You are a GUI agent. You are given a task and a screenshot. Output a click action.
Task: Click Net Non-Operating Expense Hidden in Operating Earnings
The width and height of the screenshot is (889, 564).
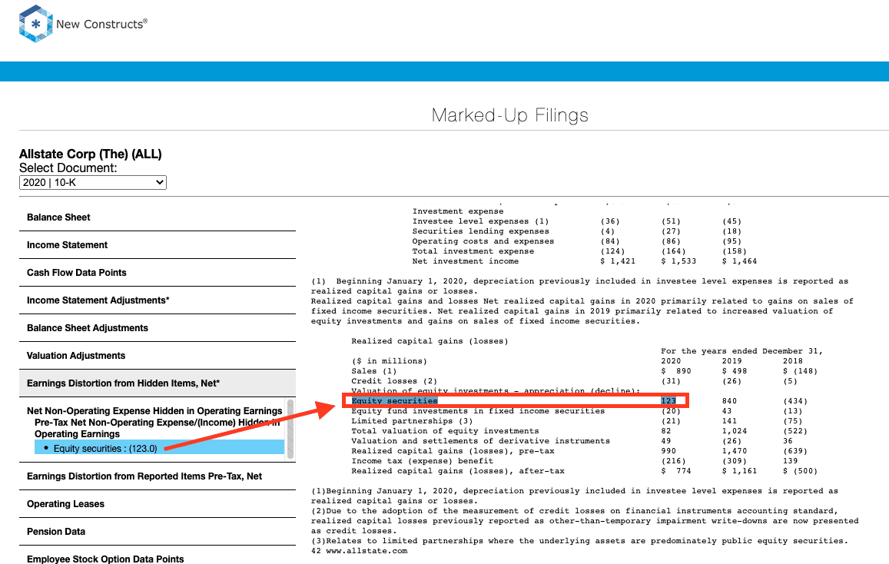(154, 411)
